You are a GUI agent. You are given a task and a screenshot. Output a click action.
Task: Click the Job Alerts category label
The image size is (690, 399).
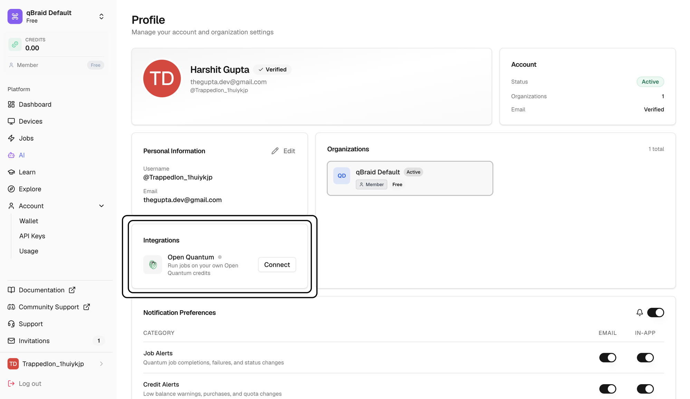tap(158, 353)
